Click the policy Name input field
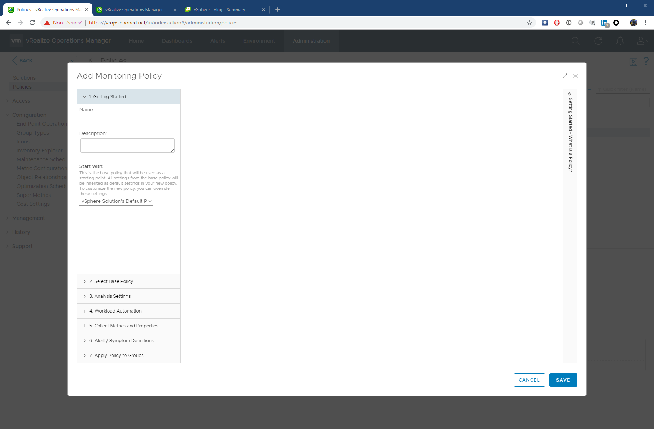Screen dimensions: 654x429 point(127,118)
